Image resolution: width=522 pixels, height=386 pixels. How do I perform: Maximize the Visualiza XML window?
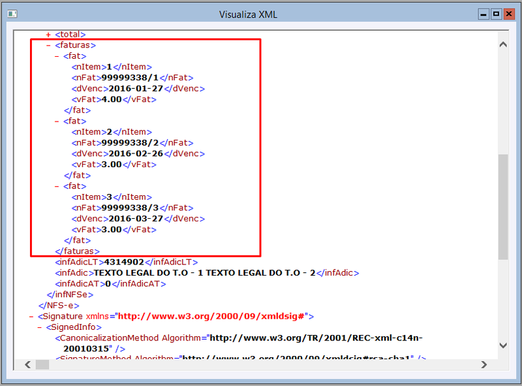[x=496, y=14]
